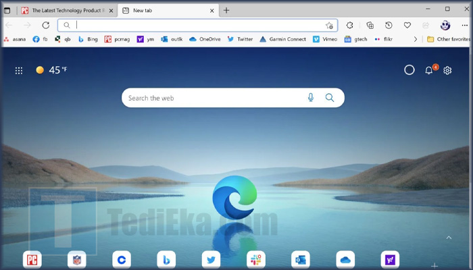This screenshot has height=270, width=473.
Task: Open the fb Facebook favorite
Action: 40,39
